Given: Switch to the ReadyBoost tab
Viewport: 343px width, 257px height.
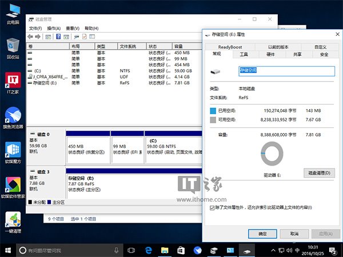Looking at the screenshot, I should (231, 47).
